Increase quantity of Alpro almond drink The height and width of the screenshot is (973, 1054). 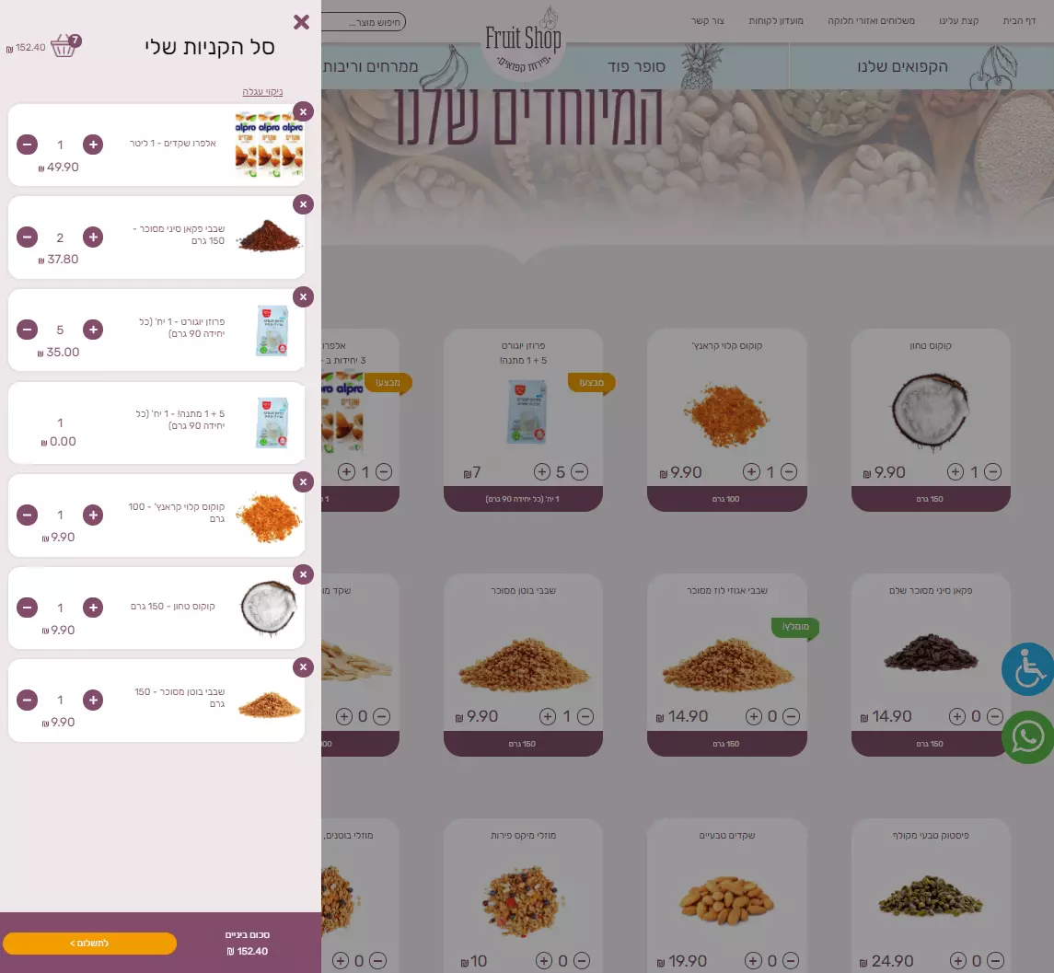pyautogui.click(x=93, y=145)
